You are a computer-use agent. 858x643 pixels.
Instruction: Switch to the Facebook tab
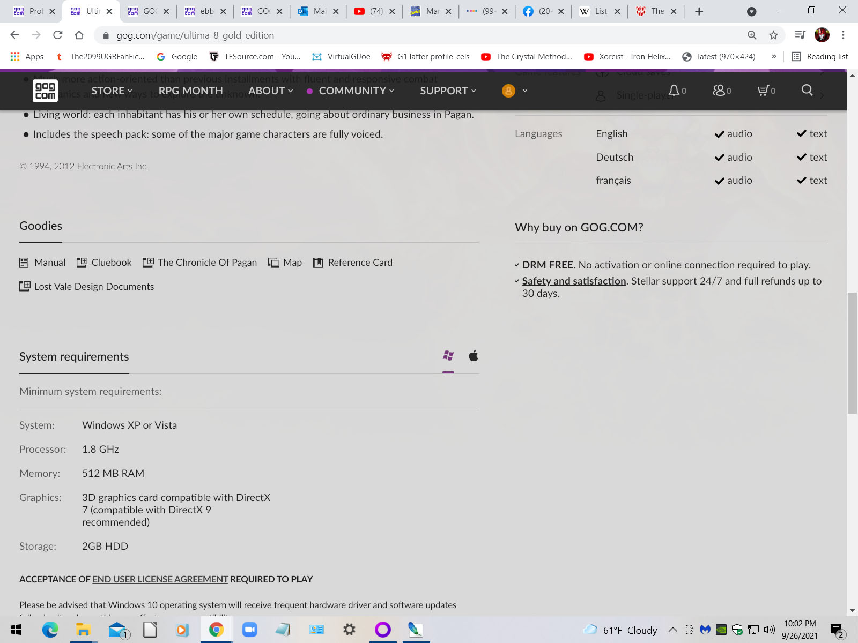pos(543,11)
